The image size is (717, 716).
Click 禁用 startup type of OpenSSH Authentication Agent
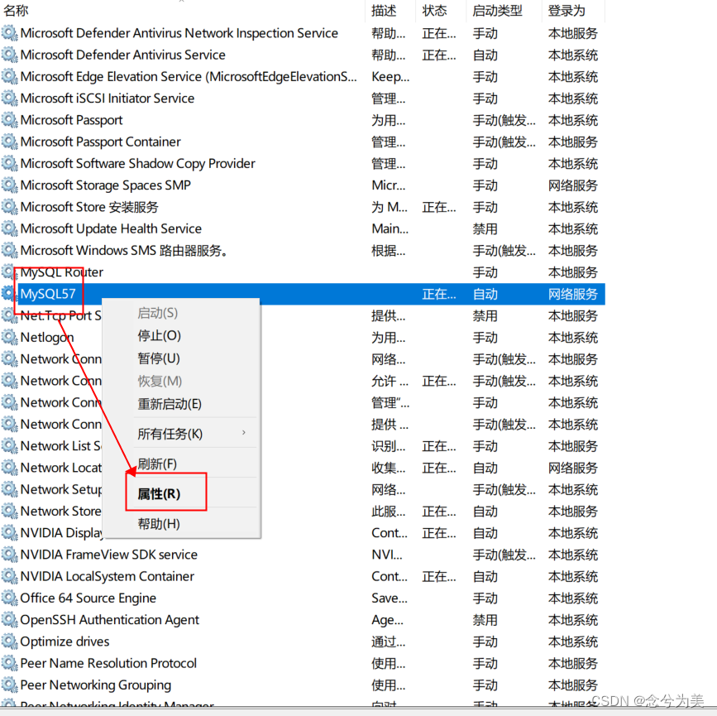coord(485,620)
